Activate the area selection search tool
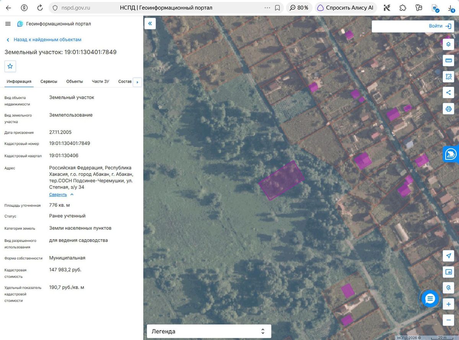 click(449, 77)
